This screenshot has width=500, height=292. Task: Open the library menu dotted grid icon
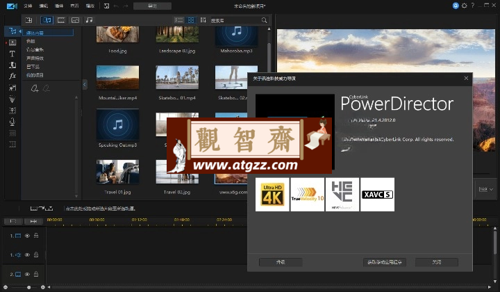[203, 20]
